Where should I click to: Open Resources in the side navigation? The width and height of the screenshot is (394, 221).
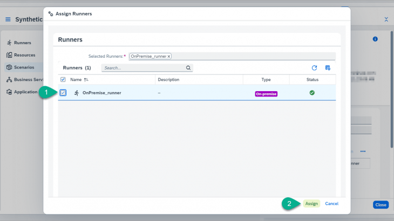tap(24, 55)
